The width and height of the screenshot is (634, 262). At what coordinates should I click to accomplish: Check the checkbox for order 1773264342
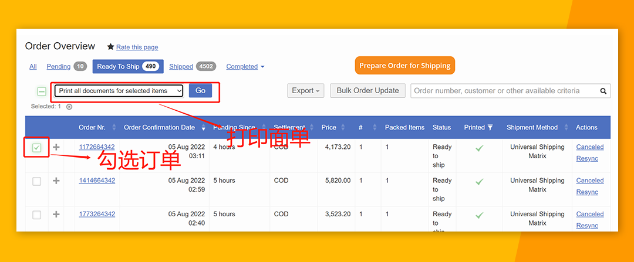click(x=37, y=215)
